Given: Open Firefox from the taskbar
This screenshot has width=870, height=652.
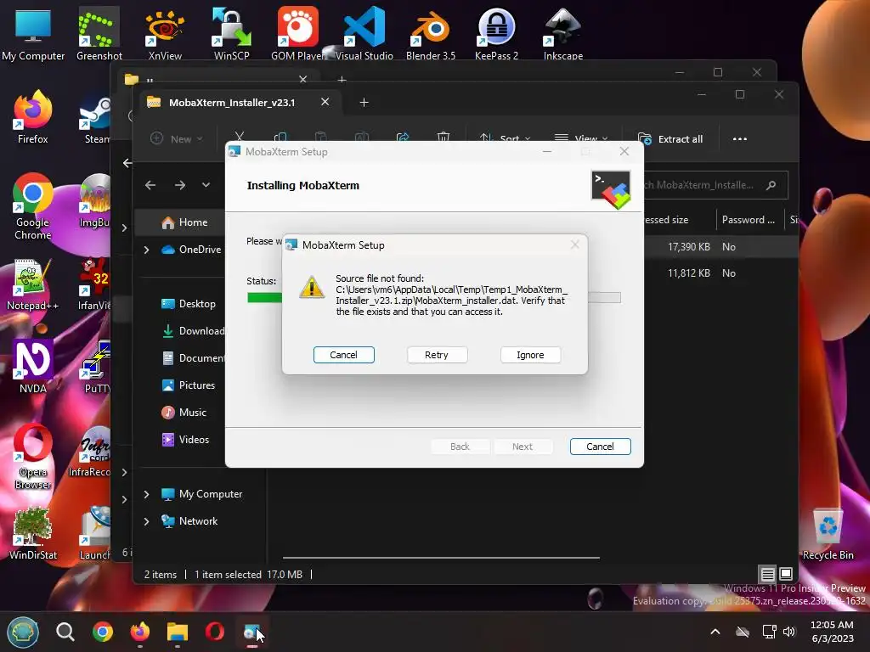Looking at the screenshot, I should pyautogui.click(x=140, y=632).
